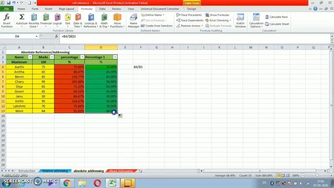Open Calculation Options menu
This screenshot has width=334, height=188.
[256, 21]
